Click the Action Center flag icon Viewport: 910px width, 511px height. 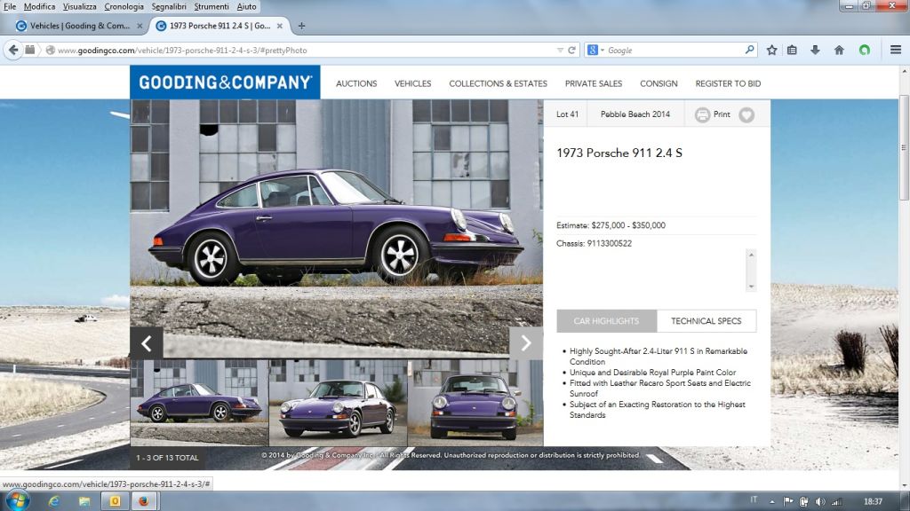(787, 502)
